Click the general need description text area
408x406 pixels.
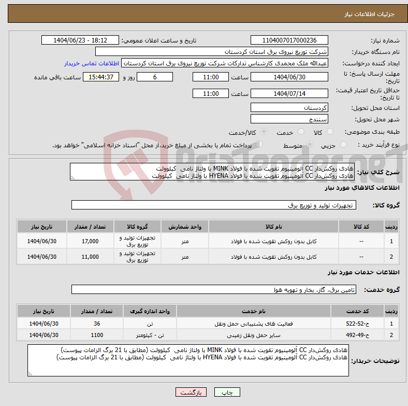click(212, 172)
